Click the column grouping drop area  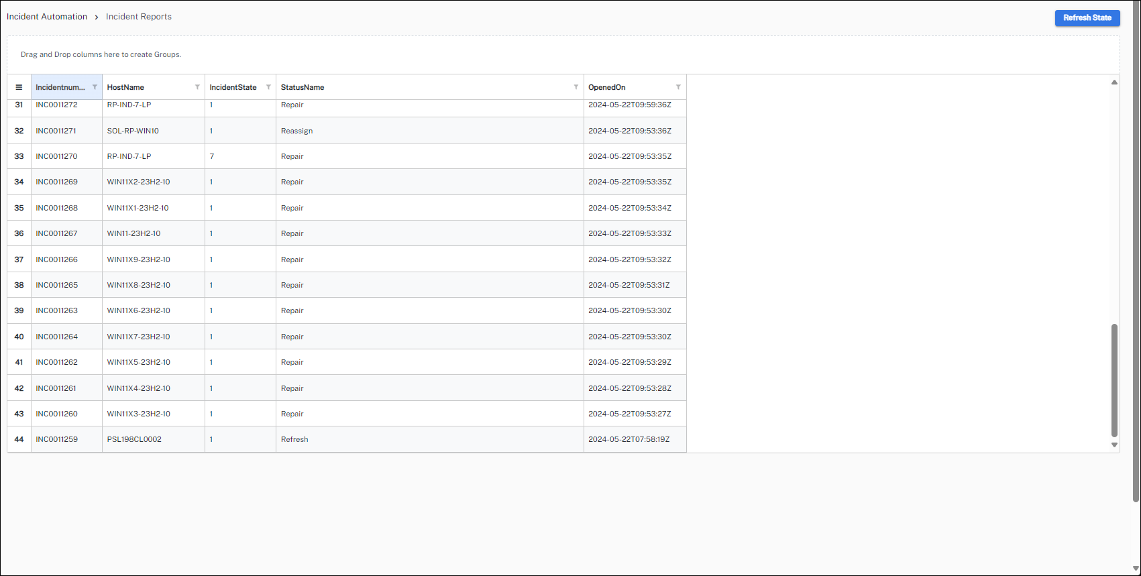[563, 54]
